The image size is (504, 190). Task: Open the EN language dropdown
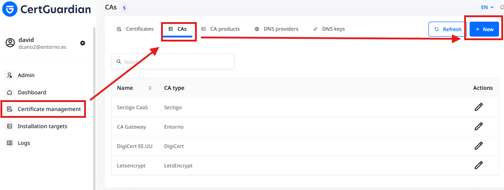[x=487, y=7]
